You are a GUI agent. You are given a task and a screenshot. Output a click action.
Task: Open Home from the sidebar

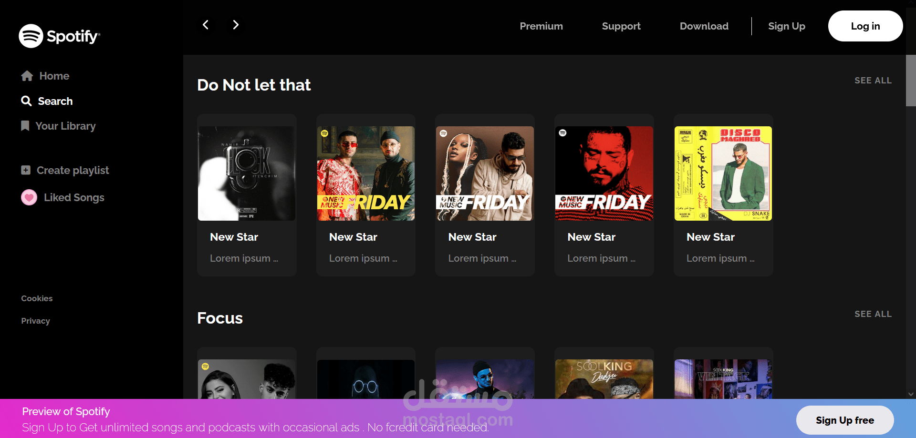[x=54, y=75]
